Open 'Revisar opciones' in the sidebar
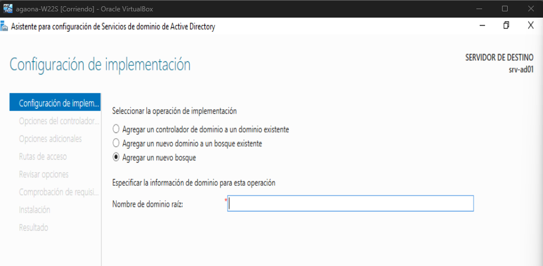 tap(44, 174)
